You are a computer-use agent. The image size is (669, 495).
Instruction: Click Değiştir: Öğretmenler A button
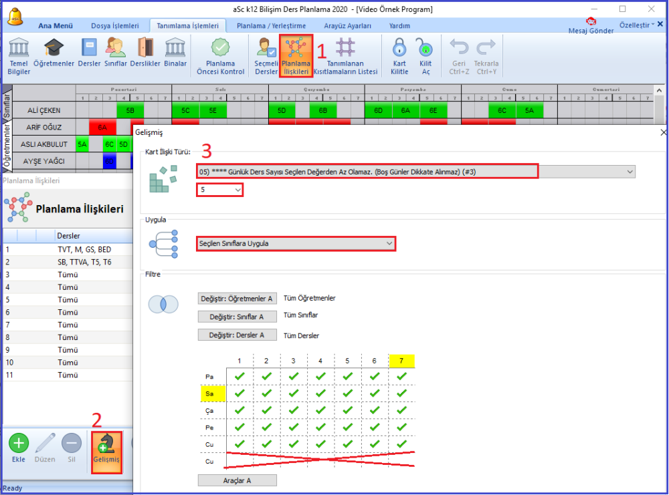click(x=237, y=299)
